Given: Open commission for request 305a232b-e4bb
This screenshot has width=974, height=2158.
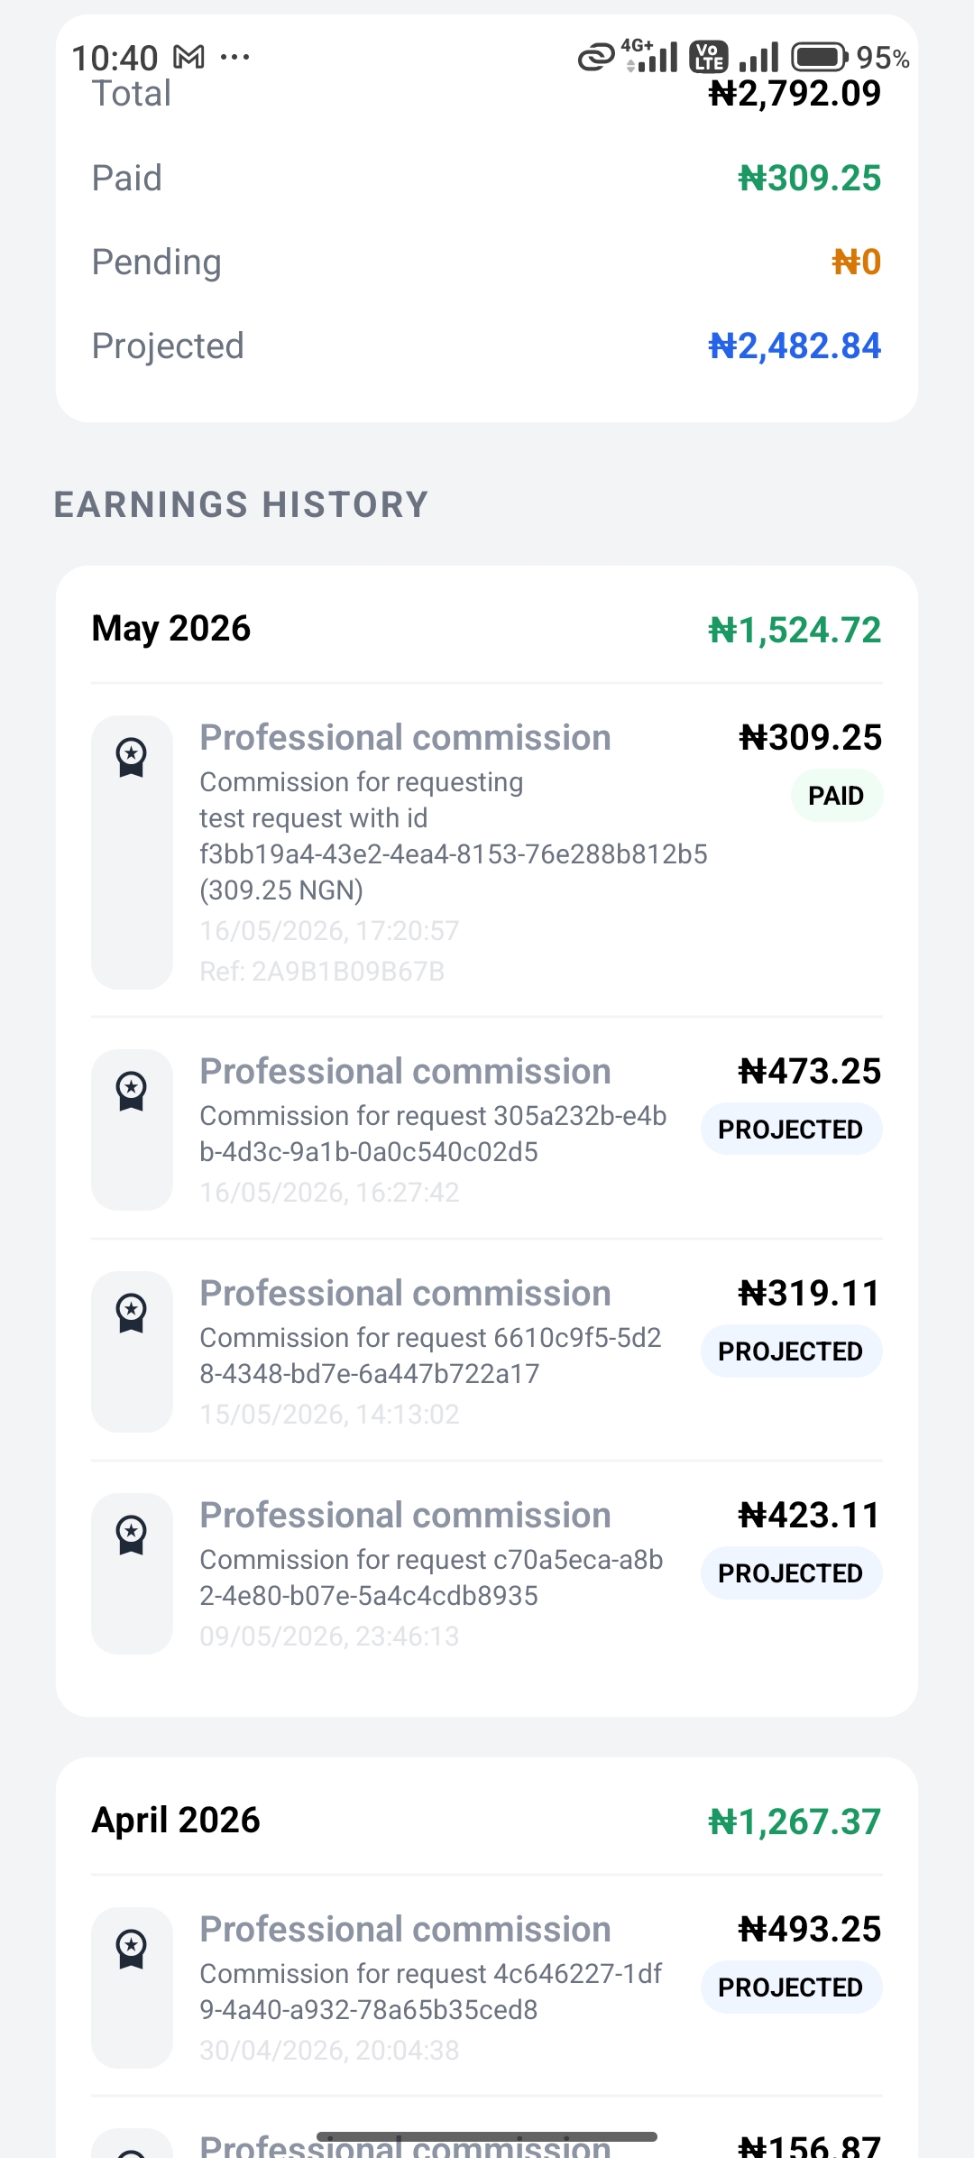Looking at the screenshot, I should [487, 1130].
